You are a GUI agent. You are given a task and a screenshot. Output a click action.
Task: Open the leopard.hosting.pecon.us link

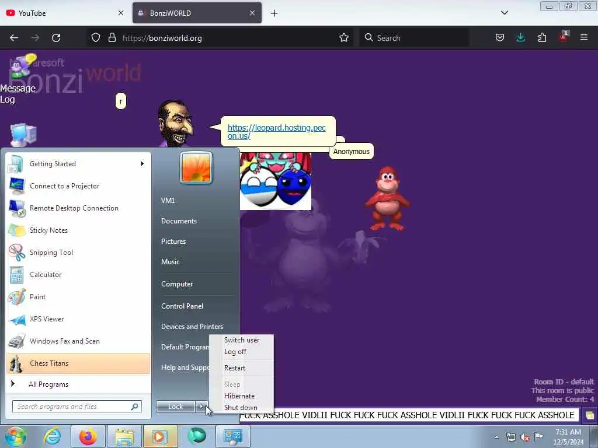(276, 132)
